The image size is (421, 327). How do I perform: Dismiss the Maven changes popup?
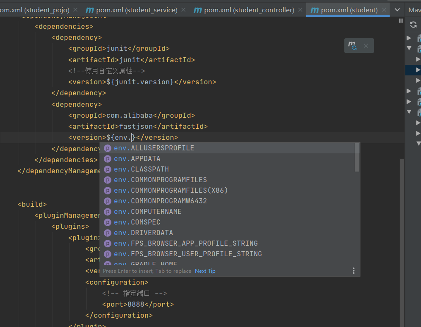[366, 46]
